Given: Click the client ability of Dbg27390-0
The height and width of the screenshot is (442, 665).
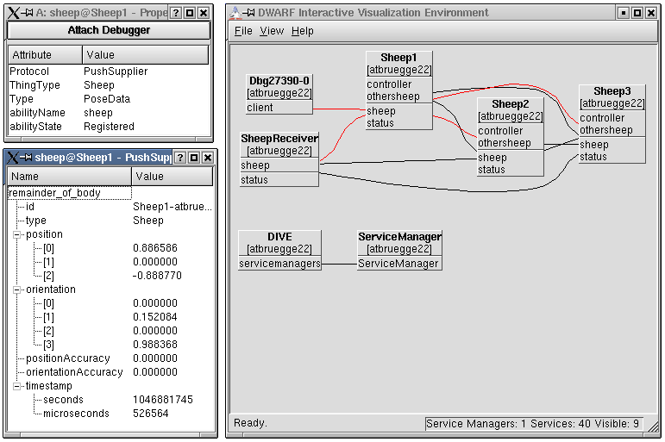Looking at the screenshot, I should tap(279, 108).
